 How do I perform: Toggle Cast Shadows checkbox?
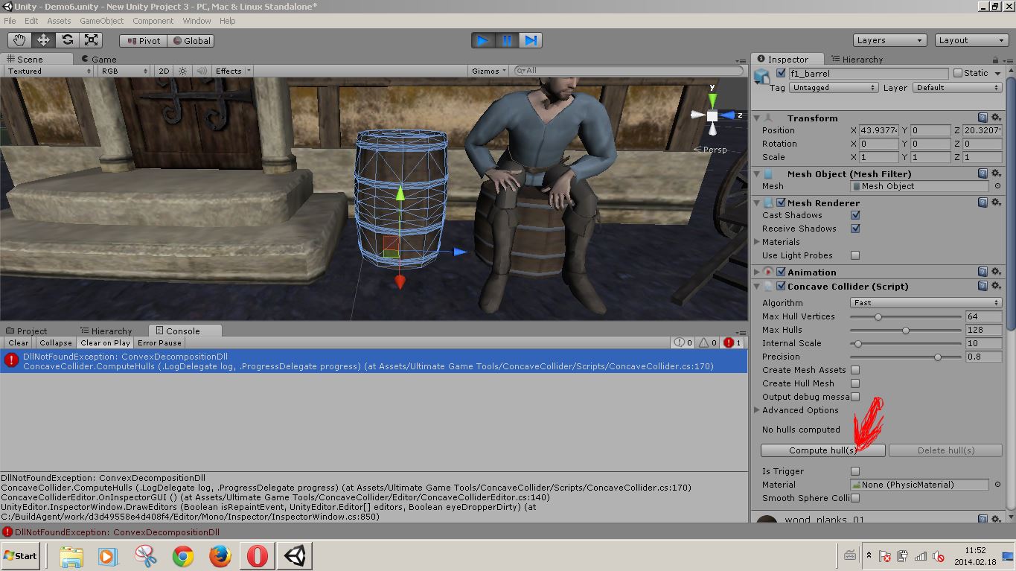coord(855,215)
